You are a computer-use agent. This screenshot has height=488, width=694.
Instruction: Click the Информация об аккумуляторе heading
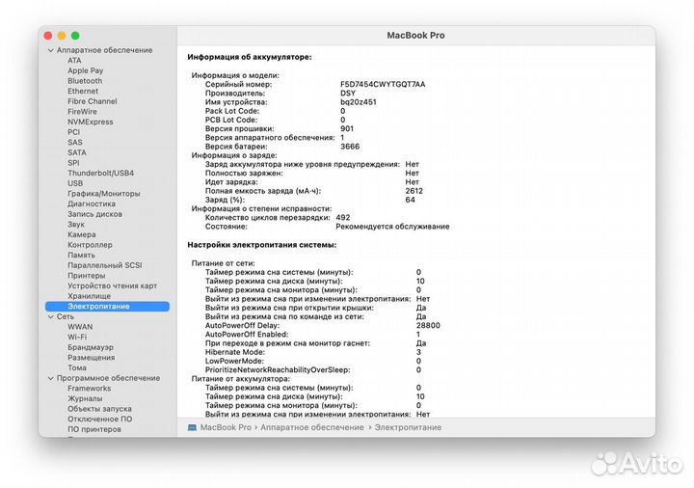(x=250, y=57)
